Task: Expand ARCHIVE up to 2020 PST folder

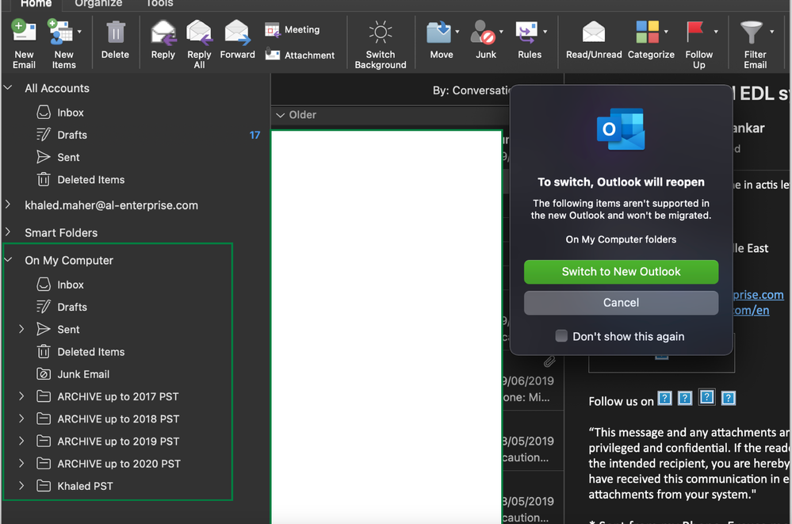Action: click(21, 463)
